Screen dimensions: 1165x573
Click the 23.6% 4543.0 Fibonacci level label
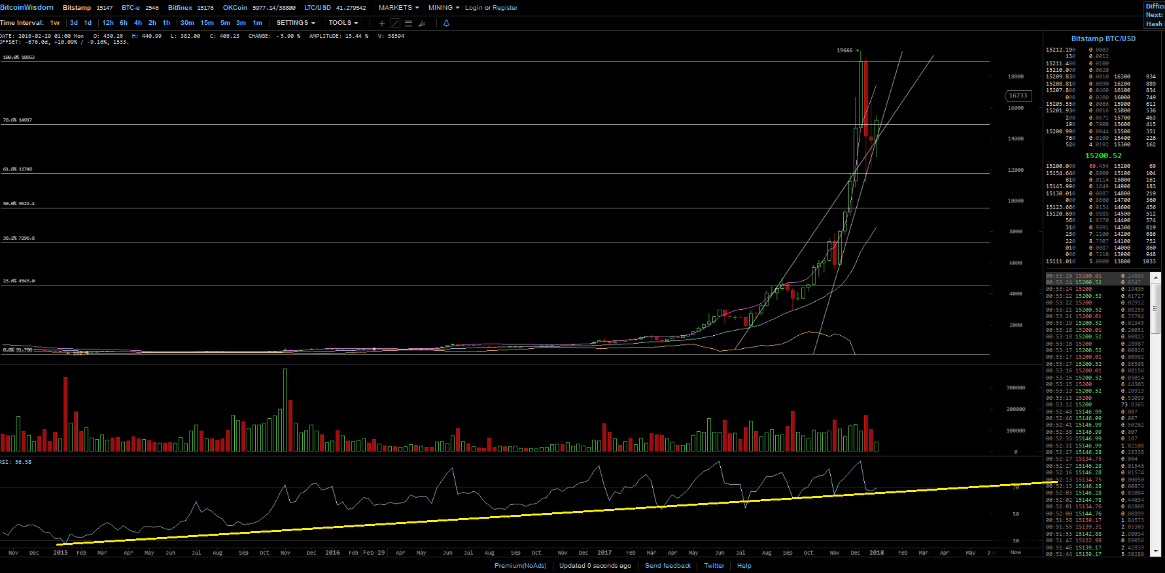(19, 281)
